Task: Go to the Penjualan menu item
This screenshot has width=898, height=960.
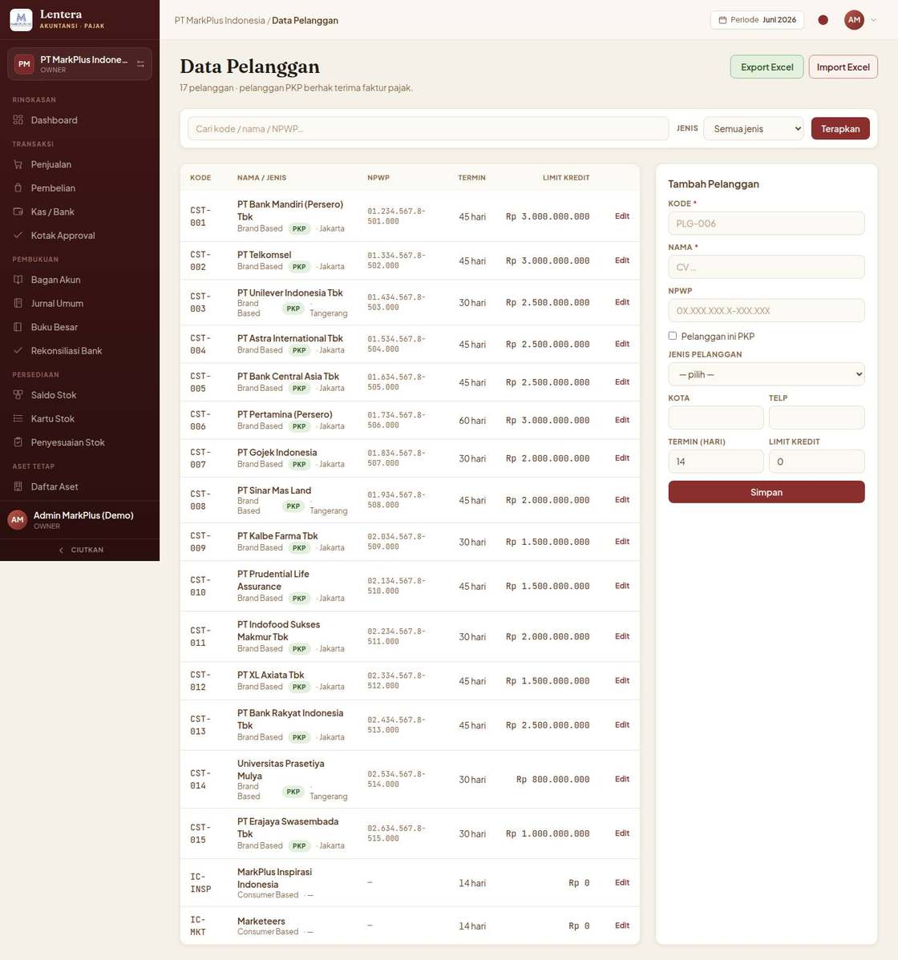Action: [79, 164]
